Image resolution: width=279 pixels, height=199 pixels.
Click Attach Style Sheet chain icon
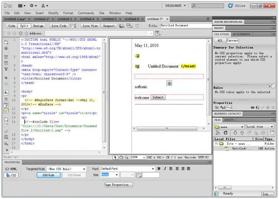(x=252, y=107)
